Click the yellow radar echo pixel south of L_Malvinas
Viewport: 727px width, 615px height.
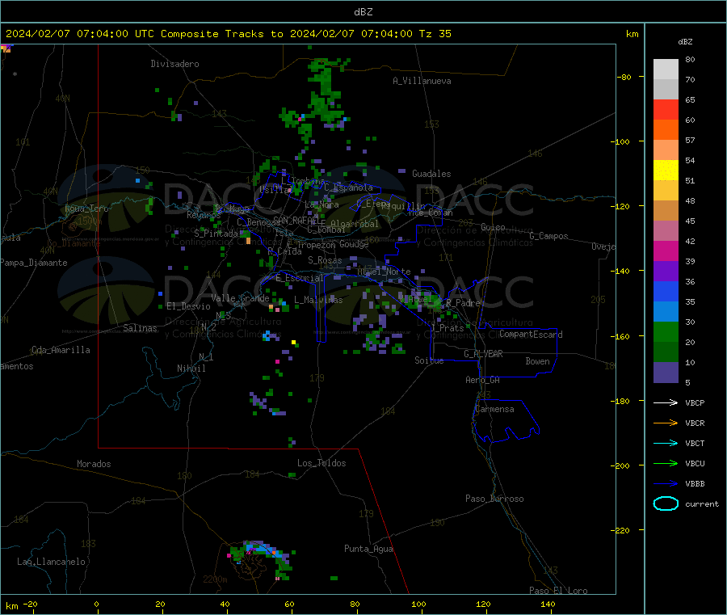point(293,343)
